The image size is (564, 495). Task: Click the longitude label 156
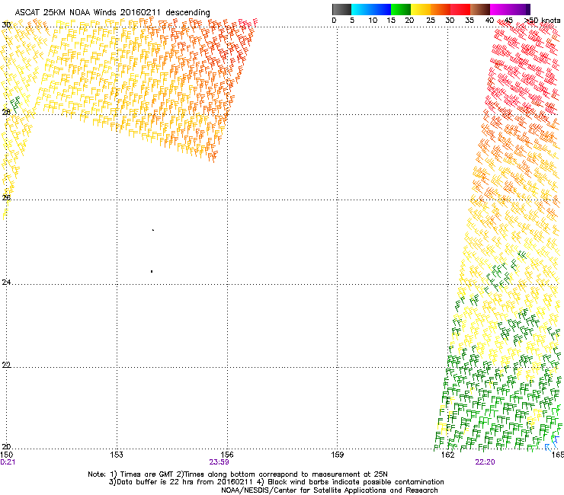click(x=227, y=455)
